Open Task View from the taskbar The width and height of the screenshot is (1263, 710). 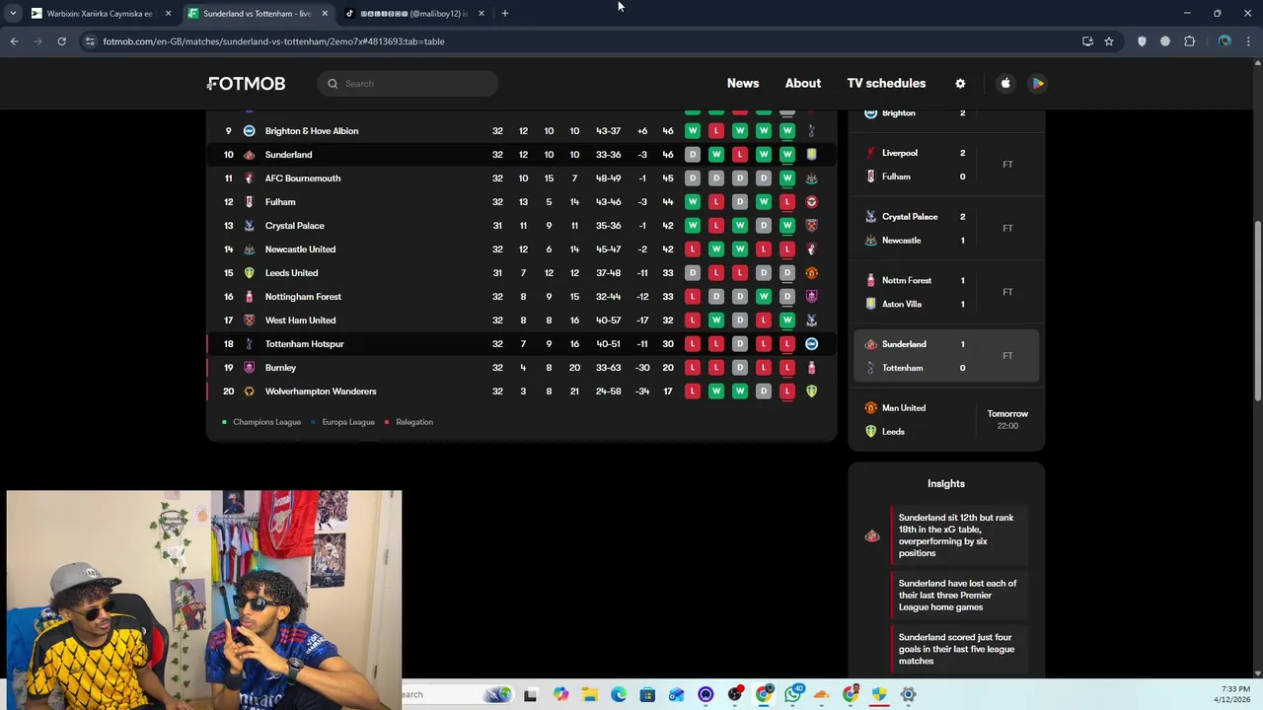pos(530,694)
